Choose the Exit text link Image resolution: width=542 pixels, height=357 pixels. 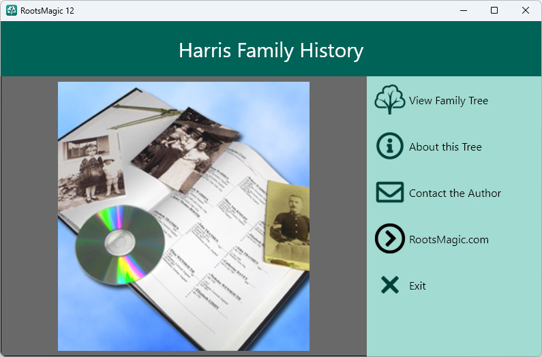[417, 286]
